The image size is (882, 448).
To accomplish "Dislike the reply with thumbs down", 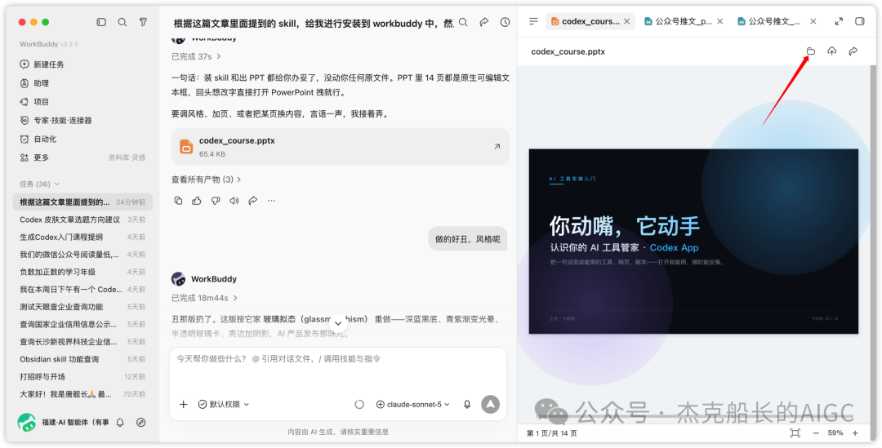I will point(216,201).
